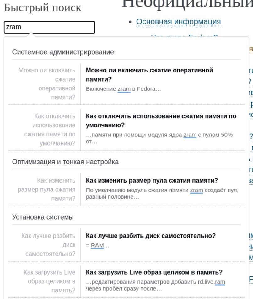Open result Как отключить использование сжатия памяти по умолчанию?

(x=161, y=121)
